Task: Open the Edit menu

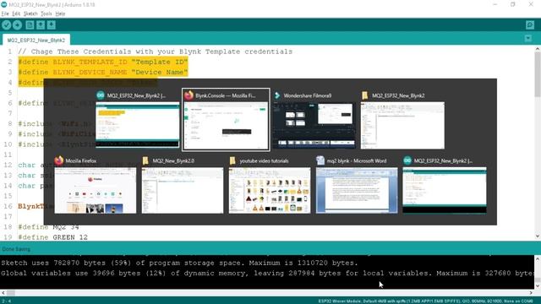Action: 16,14
